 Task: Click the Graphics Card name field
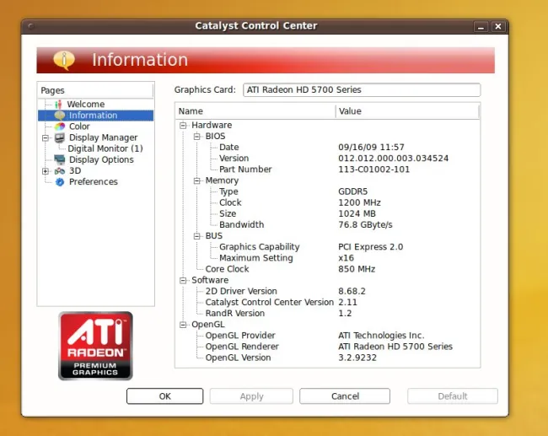[361, 89]
